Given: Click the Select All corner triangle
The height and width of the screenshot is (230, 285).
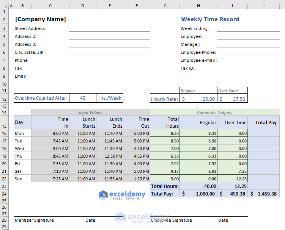Looking at the screenshot, I should coord(6,6).
